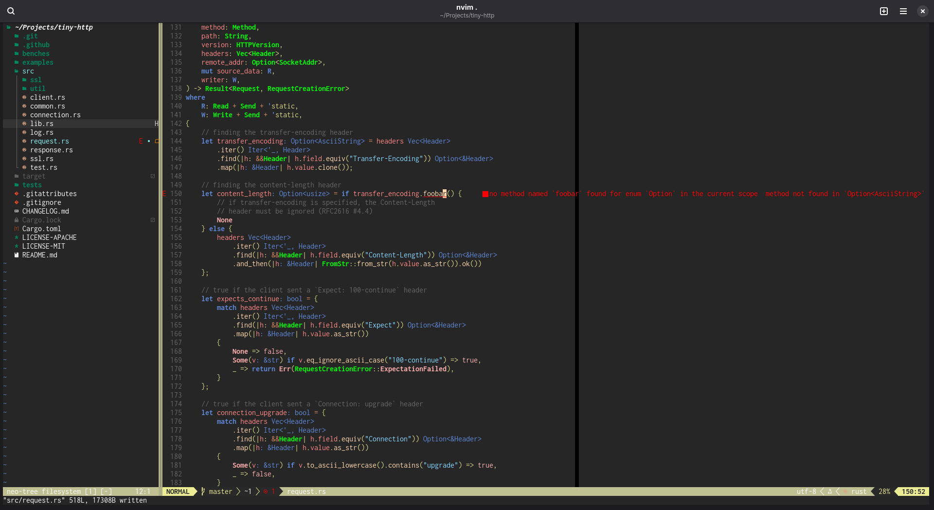Open the search icon in the top bar
Image resolution: width=934 pixels, height=510 pixels.
11,11
